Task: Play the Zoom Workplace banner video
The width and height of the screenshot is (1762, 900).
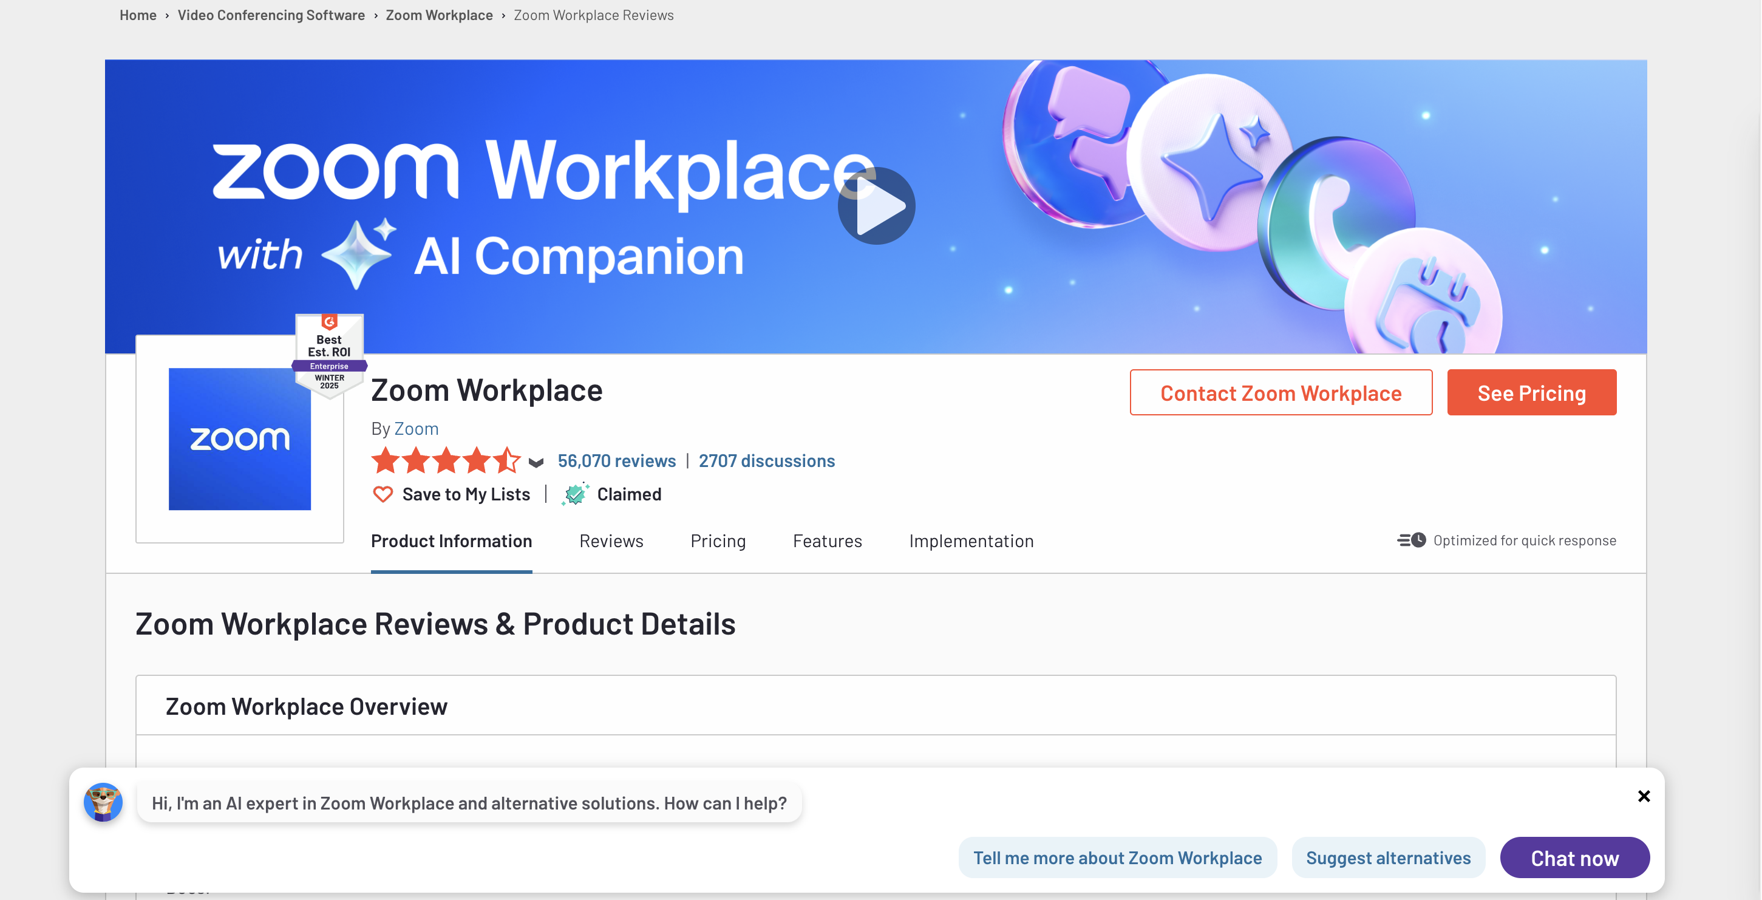Action: (876, 206)
